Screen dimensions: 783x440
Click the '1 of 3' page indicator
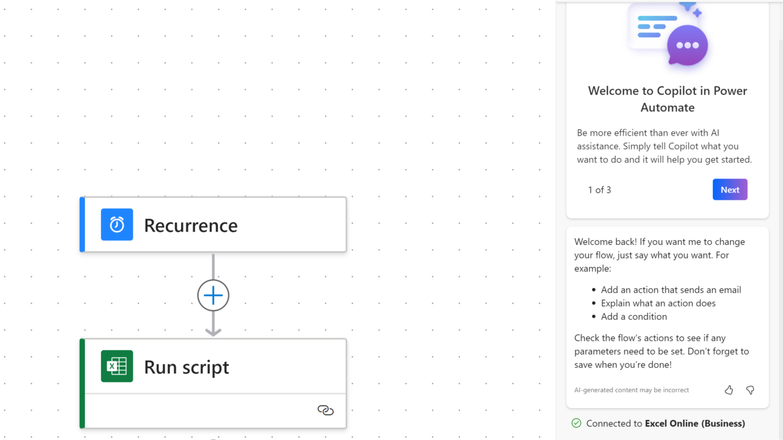pos(599,190)
